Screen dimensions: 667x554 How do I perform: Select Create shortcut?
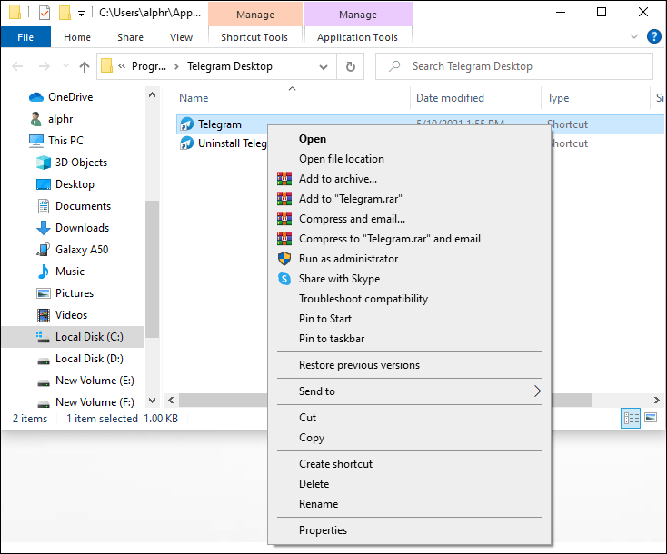point(409,464)
